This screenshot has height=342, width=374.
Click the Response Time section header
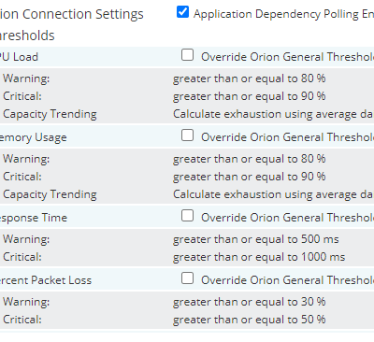tap(34, 218)
